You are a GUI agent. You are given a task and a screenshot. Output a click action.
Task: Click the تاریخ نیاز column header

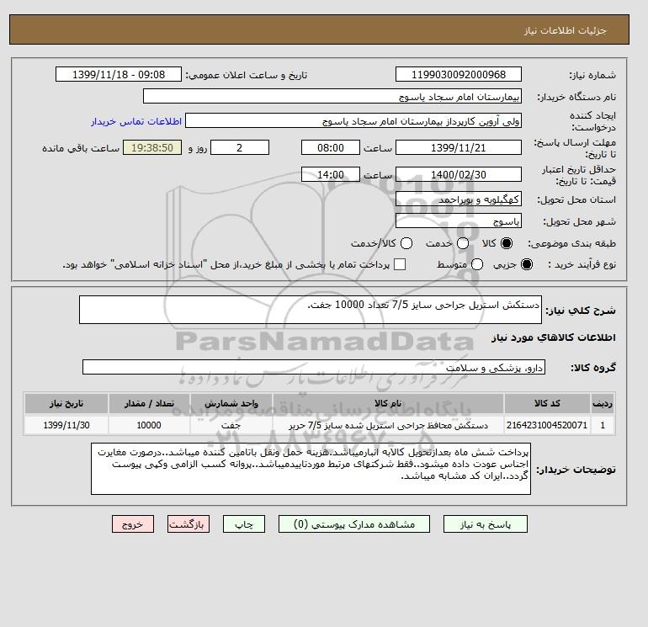tap(66, 403)
